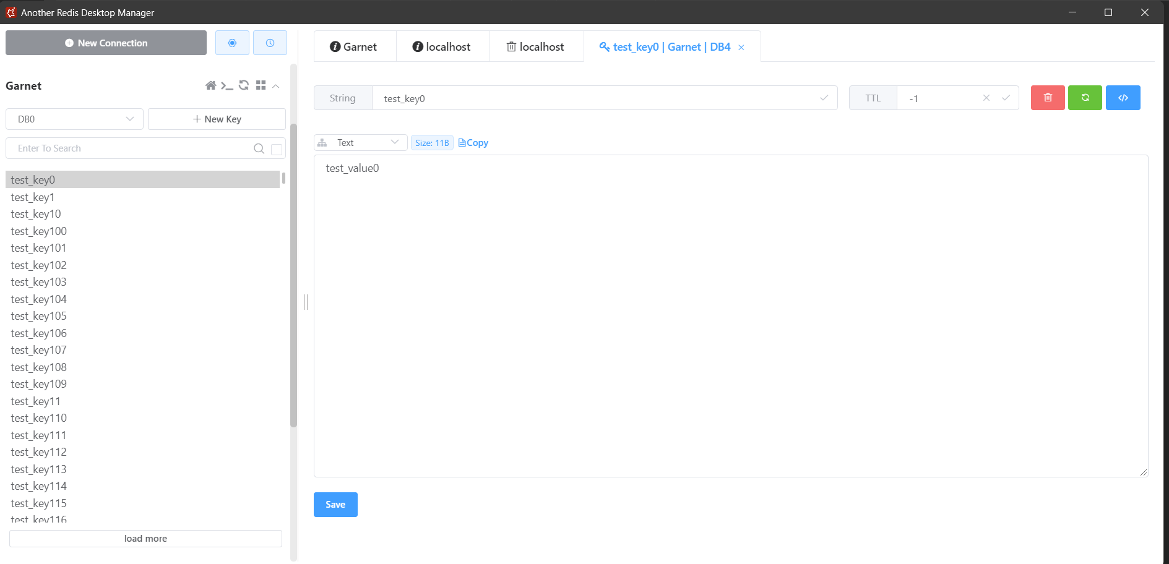Open settings via the gear icon button

coord(232,43)
